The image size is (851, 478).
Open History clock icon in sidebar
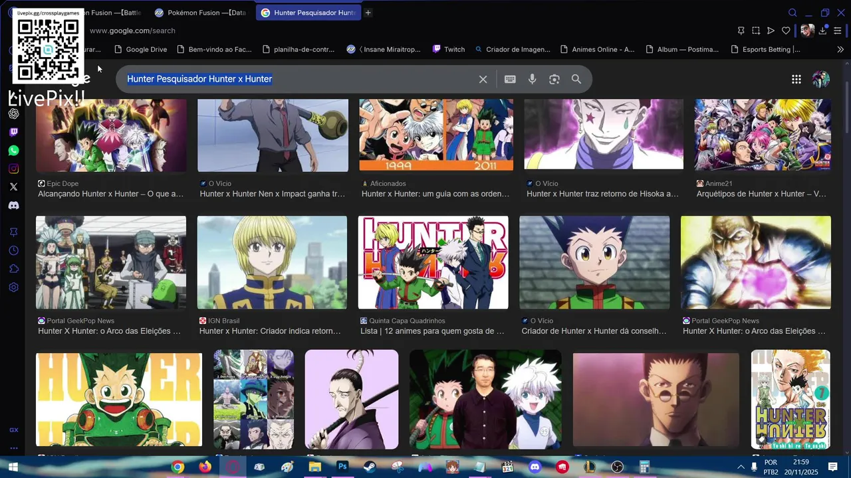13,250
